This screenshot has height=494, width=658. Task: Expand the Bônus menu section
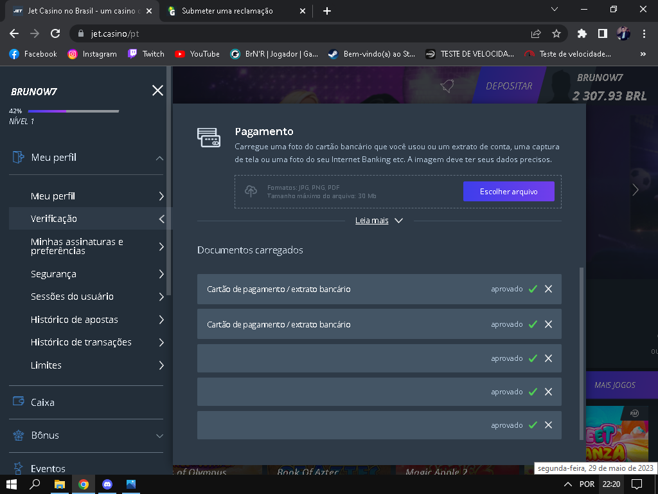click(x=159, y=435)
